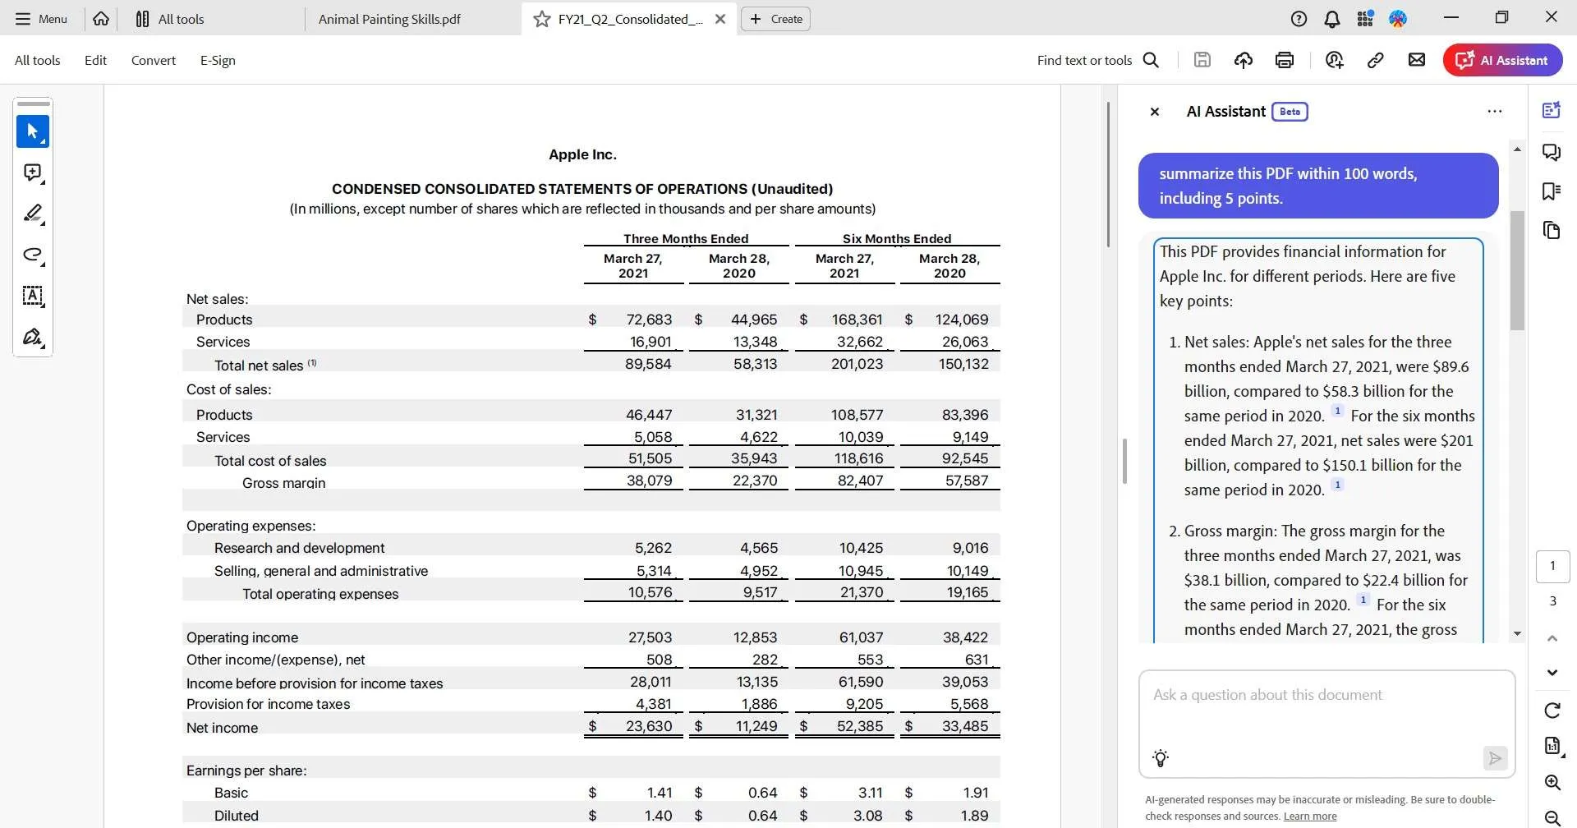Viewport: 1577px width, 828px height.
Task: Click the current page number box
Action: click(1552, 566)
